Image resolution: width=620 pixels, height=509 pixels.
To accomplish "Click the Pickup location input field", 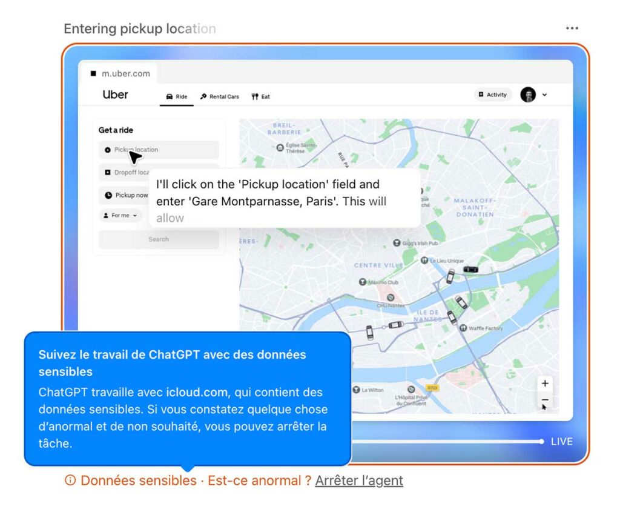I will click(159, 150).
